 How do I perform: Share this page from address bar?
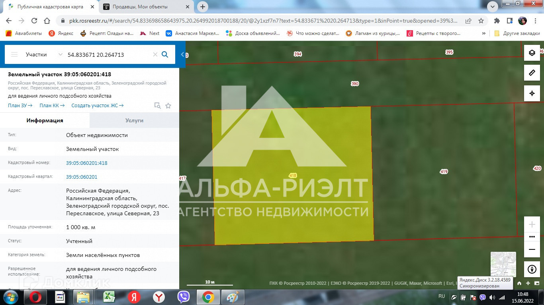tap(468, 21)
